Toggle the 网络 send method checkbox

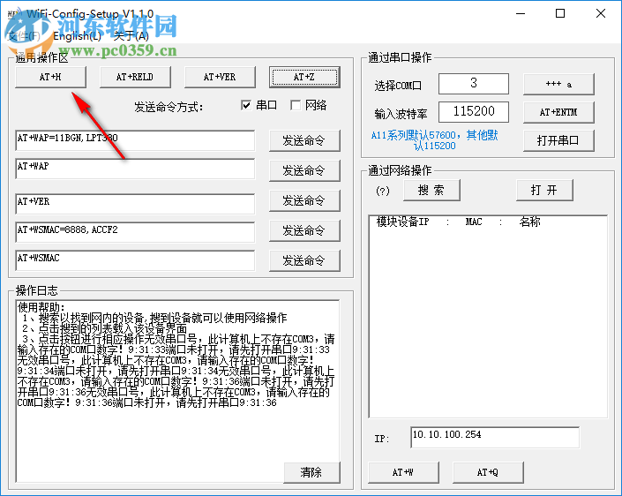tap(296, 105)
